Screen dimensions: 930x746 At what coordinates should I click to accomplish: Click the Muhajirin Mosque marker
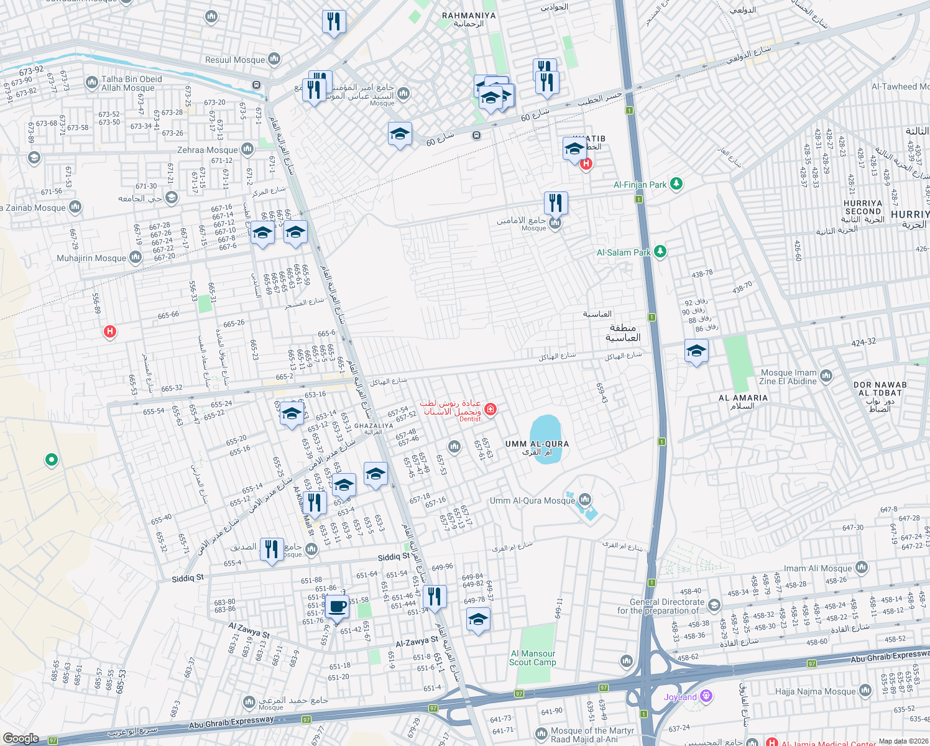(x=136, y=258)
